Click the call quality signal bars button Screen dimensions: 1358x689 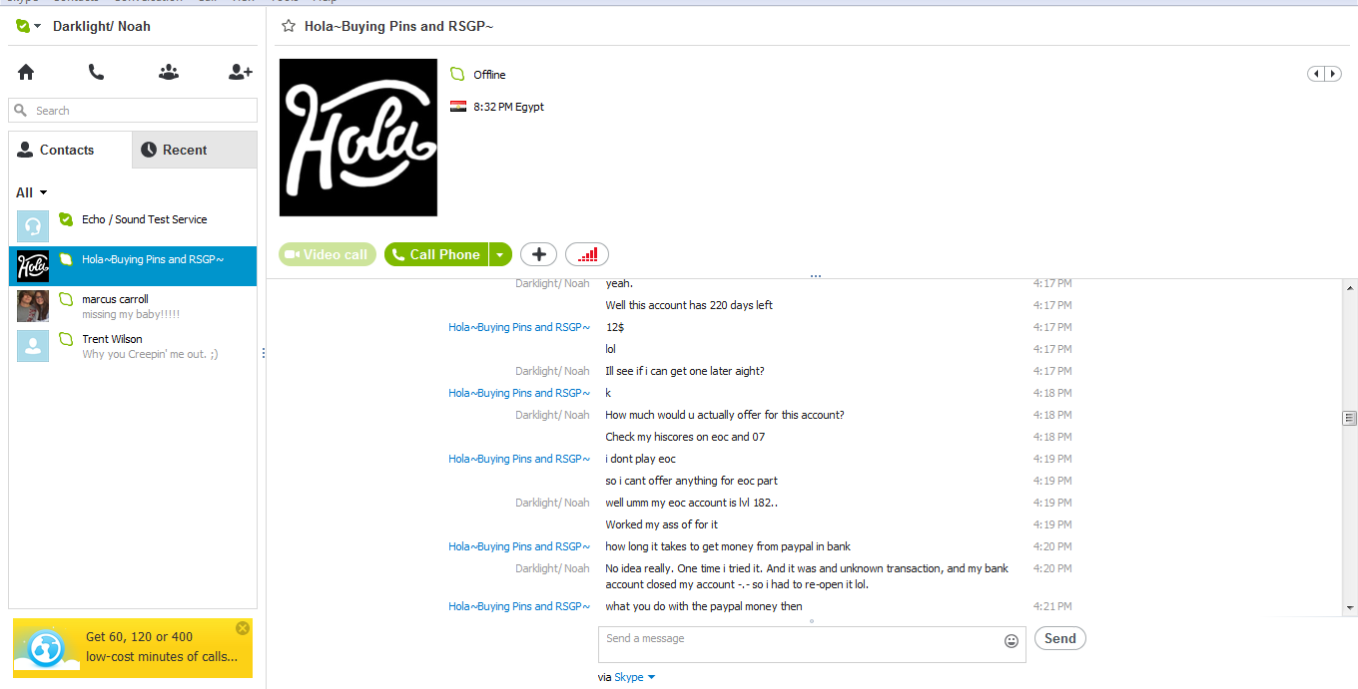587,254
